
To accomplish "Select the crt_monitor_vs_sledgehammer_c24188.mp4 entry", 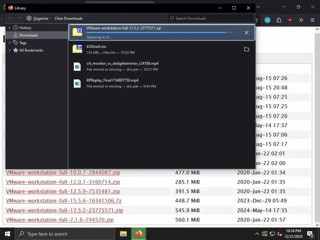I will (162, 66).
